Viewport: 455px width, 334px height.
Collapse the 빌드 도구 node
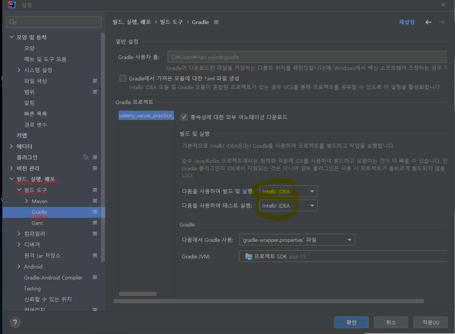[x=19, y=190]
